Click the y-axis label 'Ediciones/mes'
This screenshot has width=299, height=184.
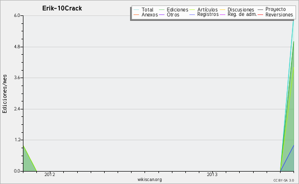[x=4, y=94]
